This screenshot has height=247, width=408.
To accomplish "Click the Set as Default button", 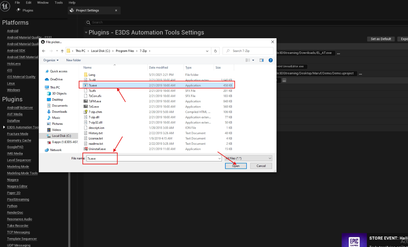I will click(381, 39).
